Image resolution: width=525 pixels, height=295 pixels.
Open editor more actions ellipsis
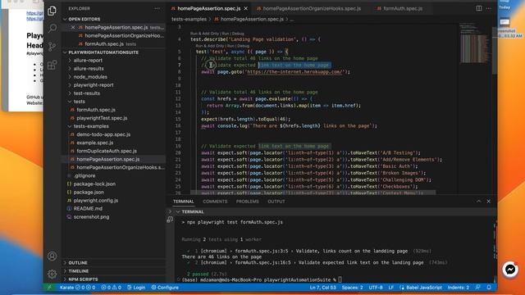point(489,8)
